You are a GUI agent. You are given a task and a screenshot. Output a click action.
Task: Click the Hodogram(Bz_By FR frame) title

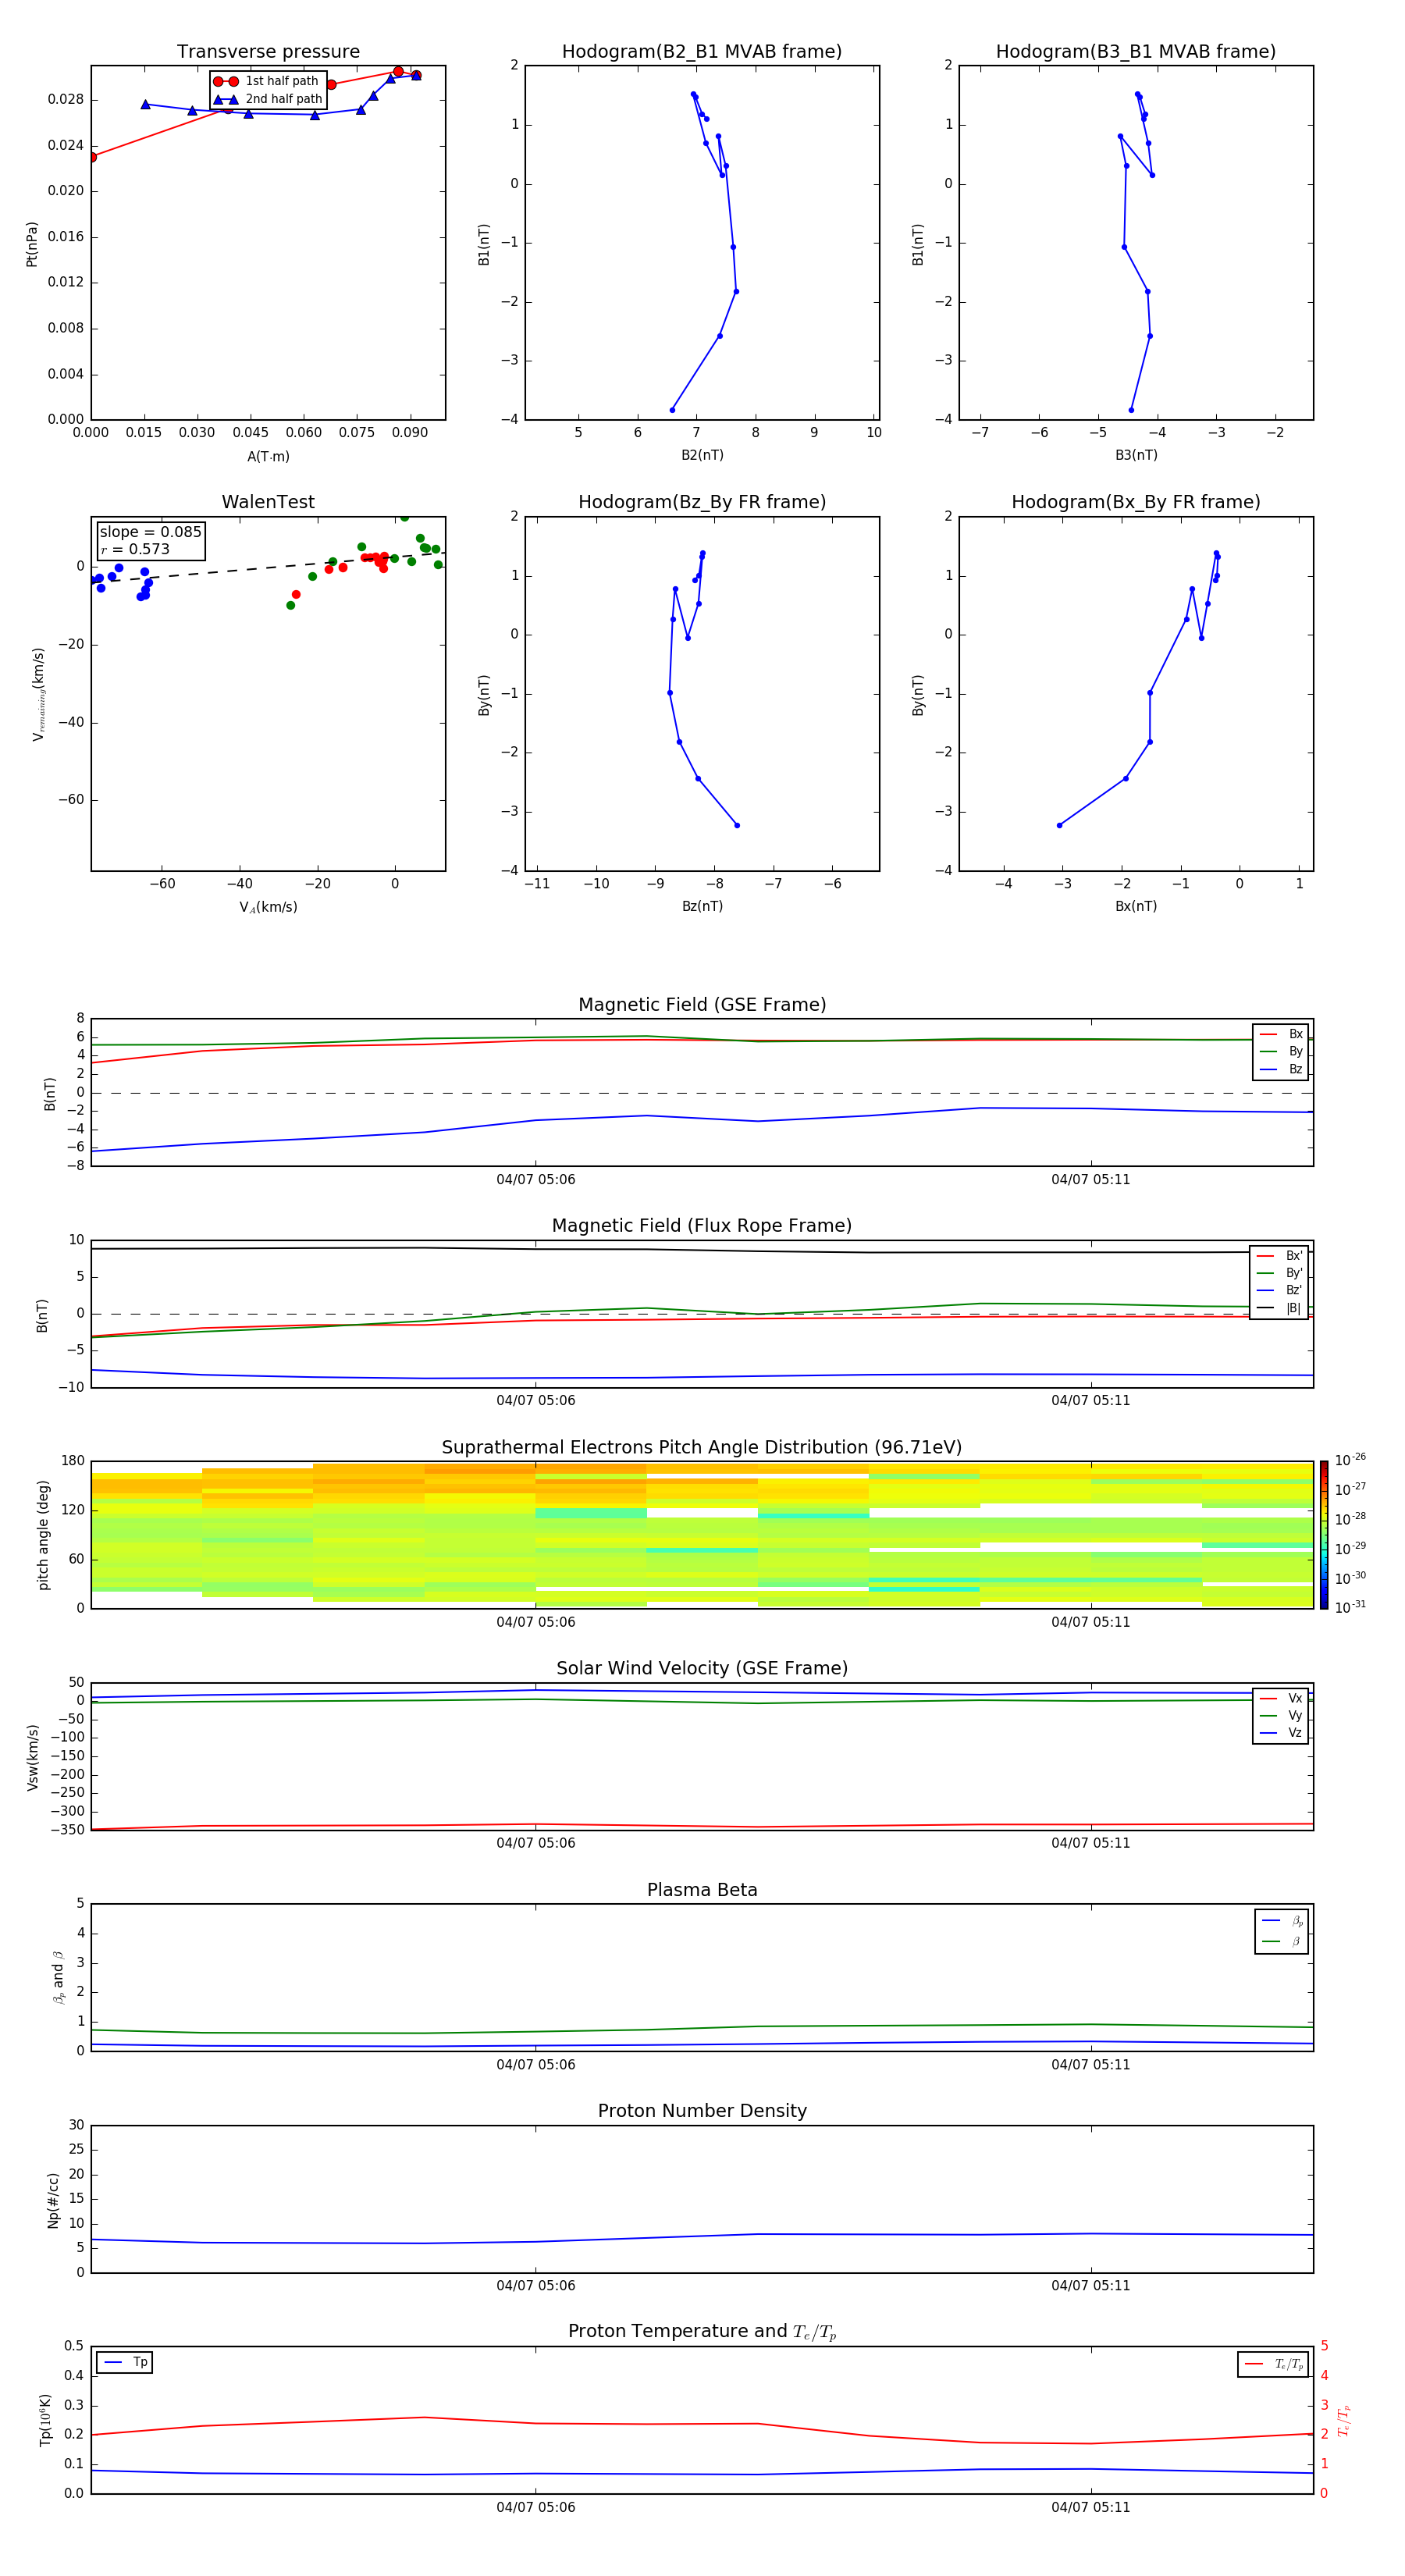(x=702, y=502)
